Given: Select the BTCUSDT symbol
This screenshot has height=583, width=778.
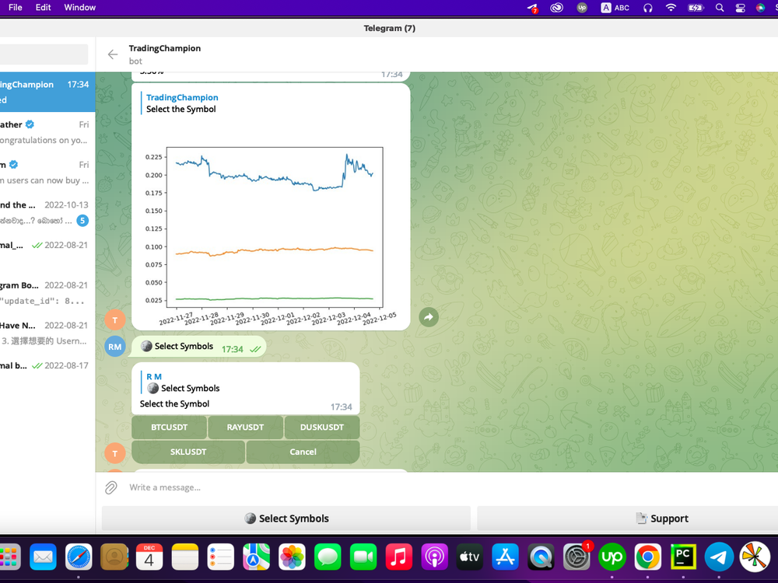Looking at the screenshot, I should point(169,427).
